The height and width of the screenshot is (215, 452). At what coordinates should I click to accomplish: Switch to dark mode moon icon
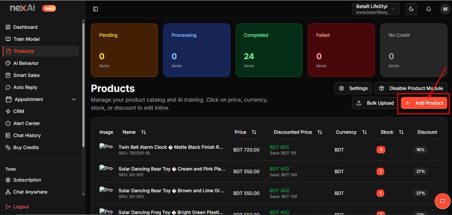411,9
